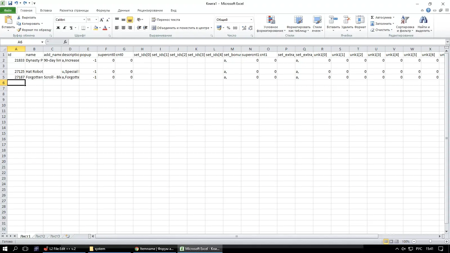Open sheet tab Лист2
Viewport: 450px width, 253px height.
tap(40, 236)
